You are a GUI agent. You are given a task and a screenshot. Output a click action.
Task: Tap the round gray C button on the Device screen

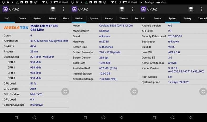(x=134, y=91)
